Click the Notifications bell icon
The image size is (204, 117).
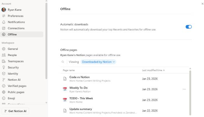click(3, 22)
